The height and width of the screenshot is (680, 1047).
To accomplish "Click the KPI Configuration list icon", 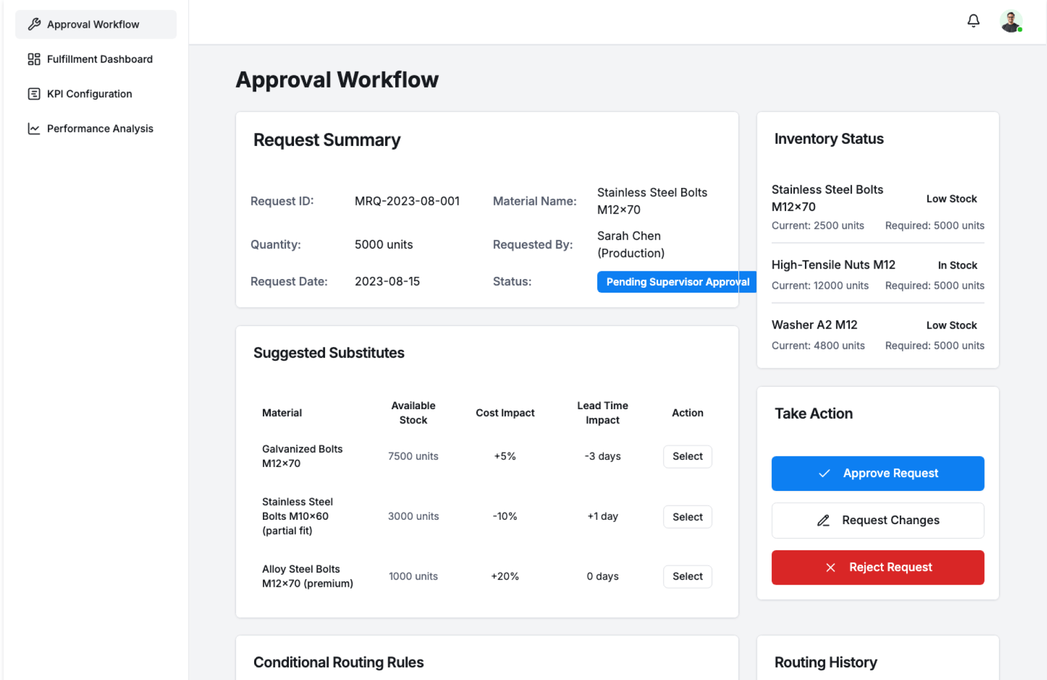I will pyautogui.click(x=34, y=94).
